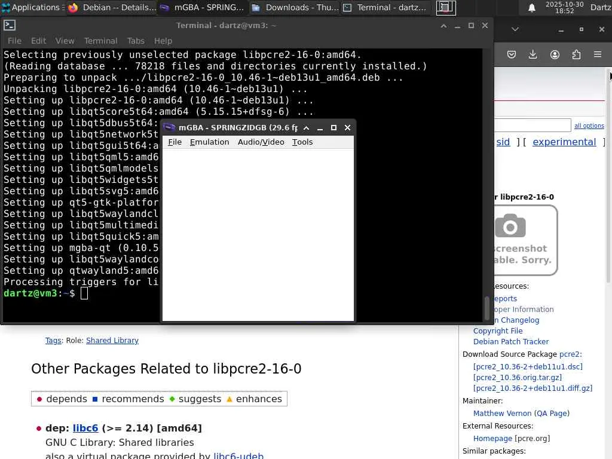Viewport: 612px width, 459px height.
Task: Switch to the mGBA SPRING taskbar item
Action: click(203, 7)
